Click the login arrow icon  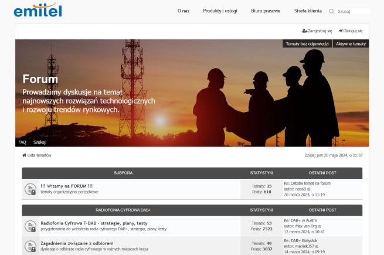point(341,31)
